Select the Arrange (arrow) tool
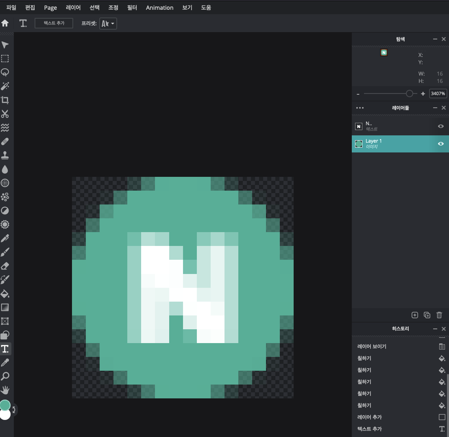Viewport: 449px width, 437px height. 5,45
